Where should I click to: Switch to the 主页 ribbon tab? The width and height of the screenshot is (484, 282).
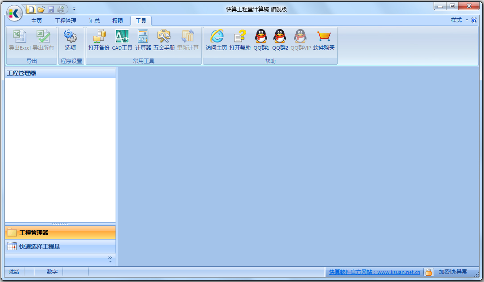[37, 21]
